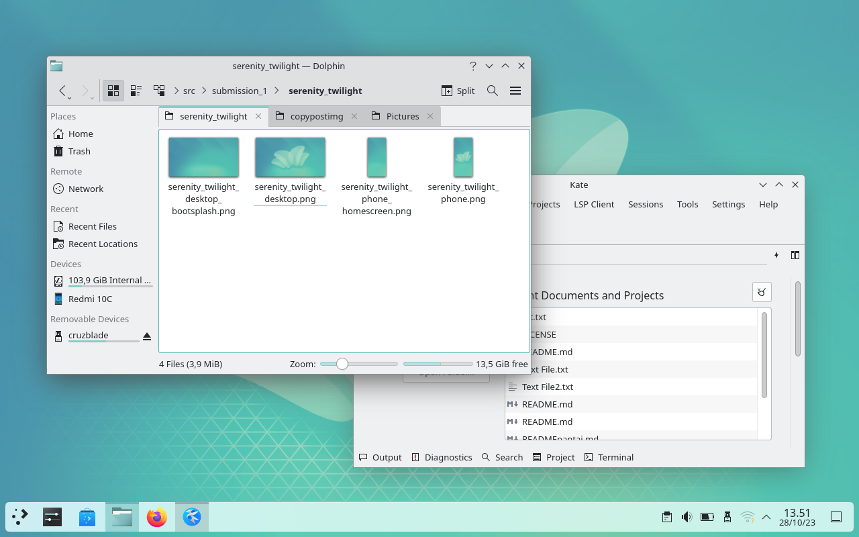Viewport: 859px width, 537px height.
Task: Click the lightning quick-open icon in Kate
Action: pos(776,255)
